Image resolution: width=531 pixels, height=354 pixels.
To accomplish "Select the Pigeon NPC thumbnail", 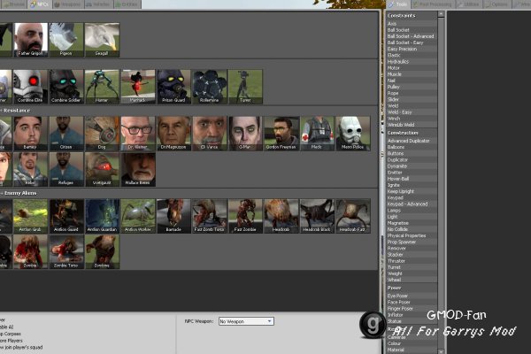I will (66, 40).
